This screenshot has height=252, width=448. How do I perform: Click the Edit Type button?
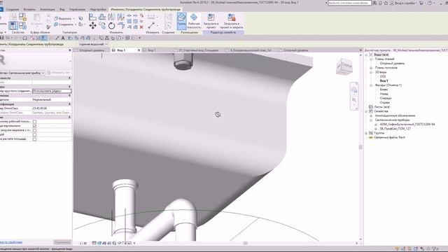[x=59, y=73]
